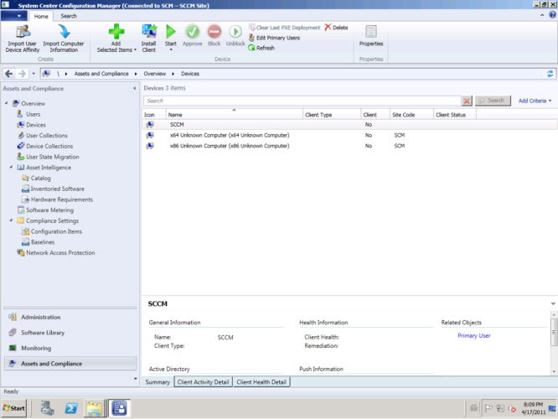The width and height of the screenshot is (558, 419).
Task: Click the navigation Back arrow
Action: coord(9,74)
